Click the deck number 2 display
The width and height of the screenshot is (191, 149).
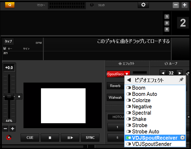pyautogui.click(x=183, y=23)
